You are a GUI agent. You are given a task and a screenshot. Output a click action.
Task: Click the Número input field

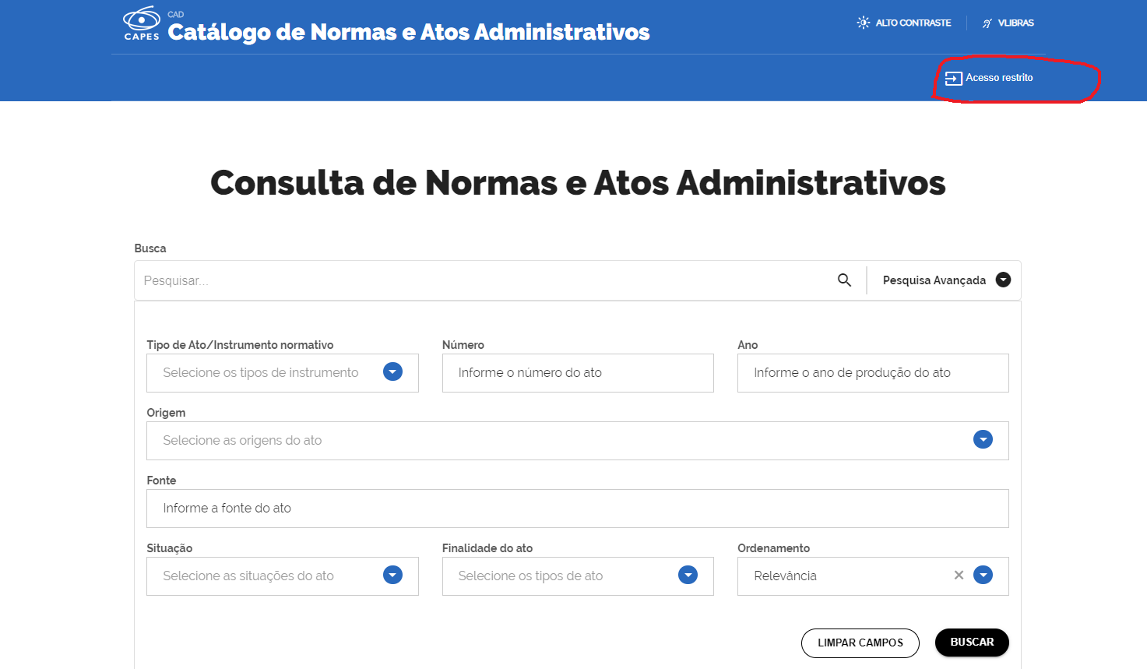(x=577, y=373)
